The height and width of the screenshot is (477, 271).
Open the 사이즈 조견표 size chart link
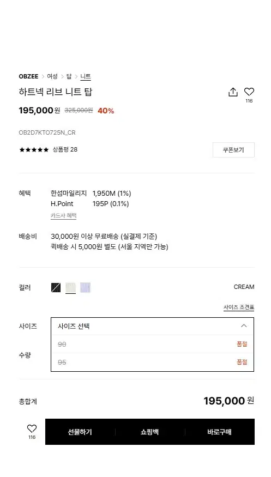(x=239, y=307)
